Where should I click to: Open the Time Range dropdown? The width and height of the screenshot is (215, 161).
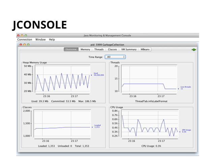(x=115, y=57)
